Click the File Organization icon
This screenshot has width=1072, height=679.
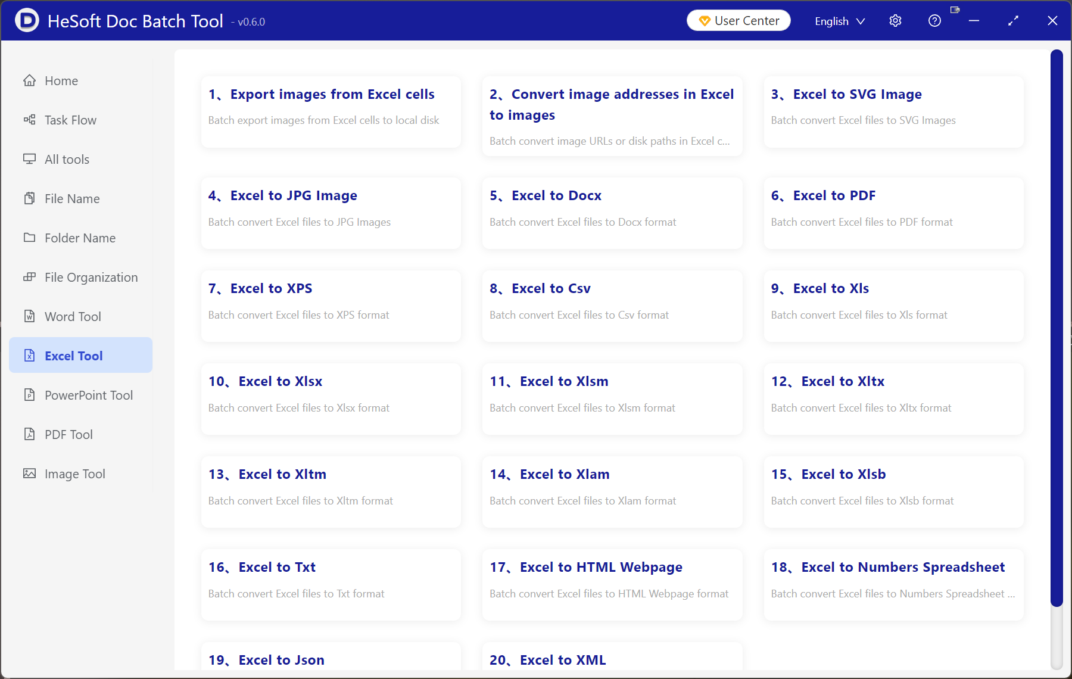point(29,277)
